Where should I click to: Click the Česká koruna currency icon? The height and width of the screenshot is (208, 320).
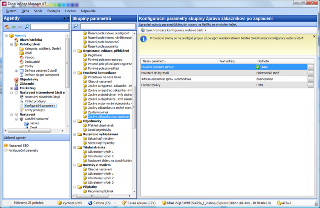[x=124, y=203]
